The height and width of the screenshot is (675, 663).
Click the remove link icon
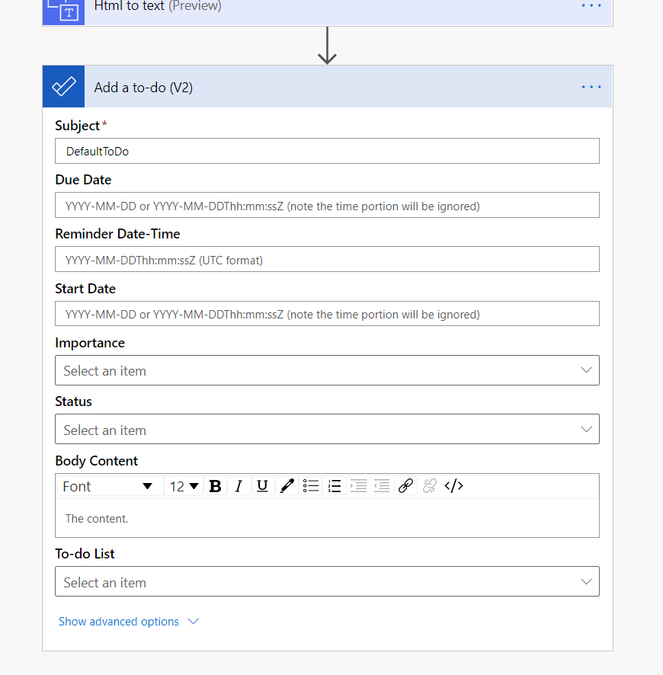point(430,486)
